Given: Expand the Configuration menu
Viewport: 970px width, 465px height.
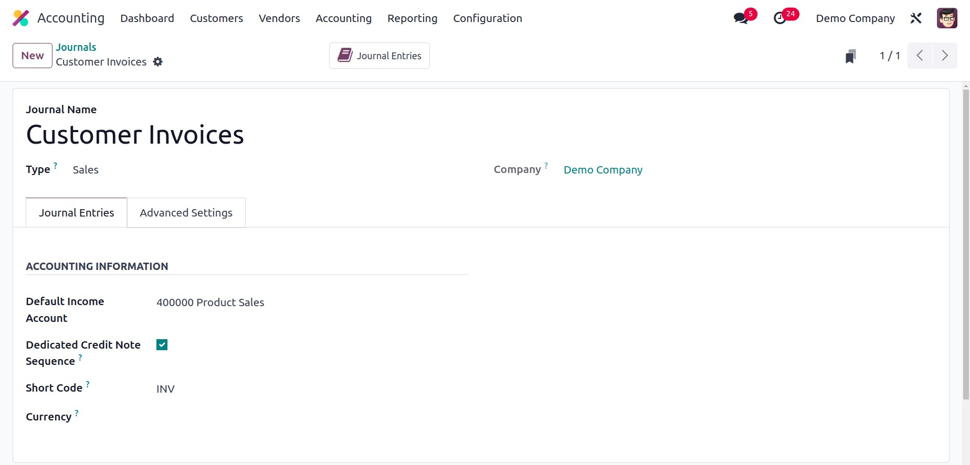Looking at the screenshot, I should (x=487, y=18).
